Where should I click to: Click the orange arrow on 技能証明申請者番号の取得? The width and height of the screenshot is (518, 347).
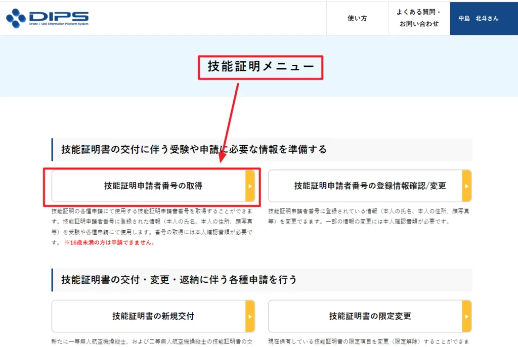[250, 186]
